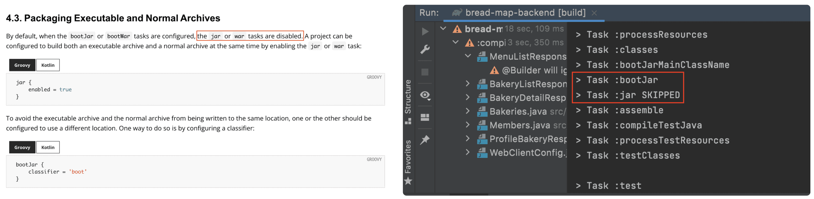Image resolution: width=814 pixels, height=199 pixels.
Task: Click the Rerun play icon in Run panel
Action: (425, 32)
